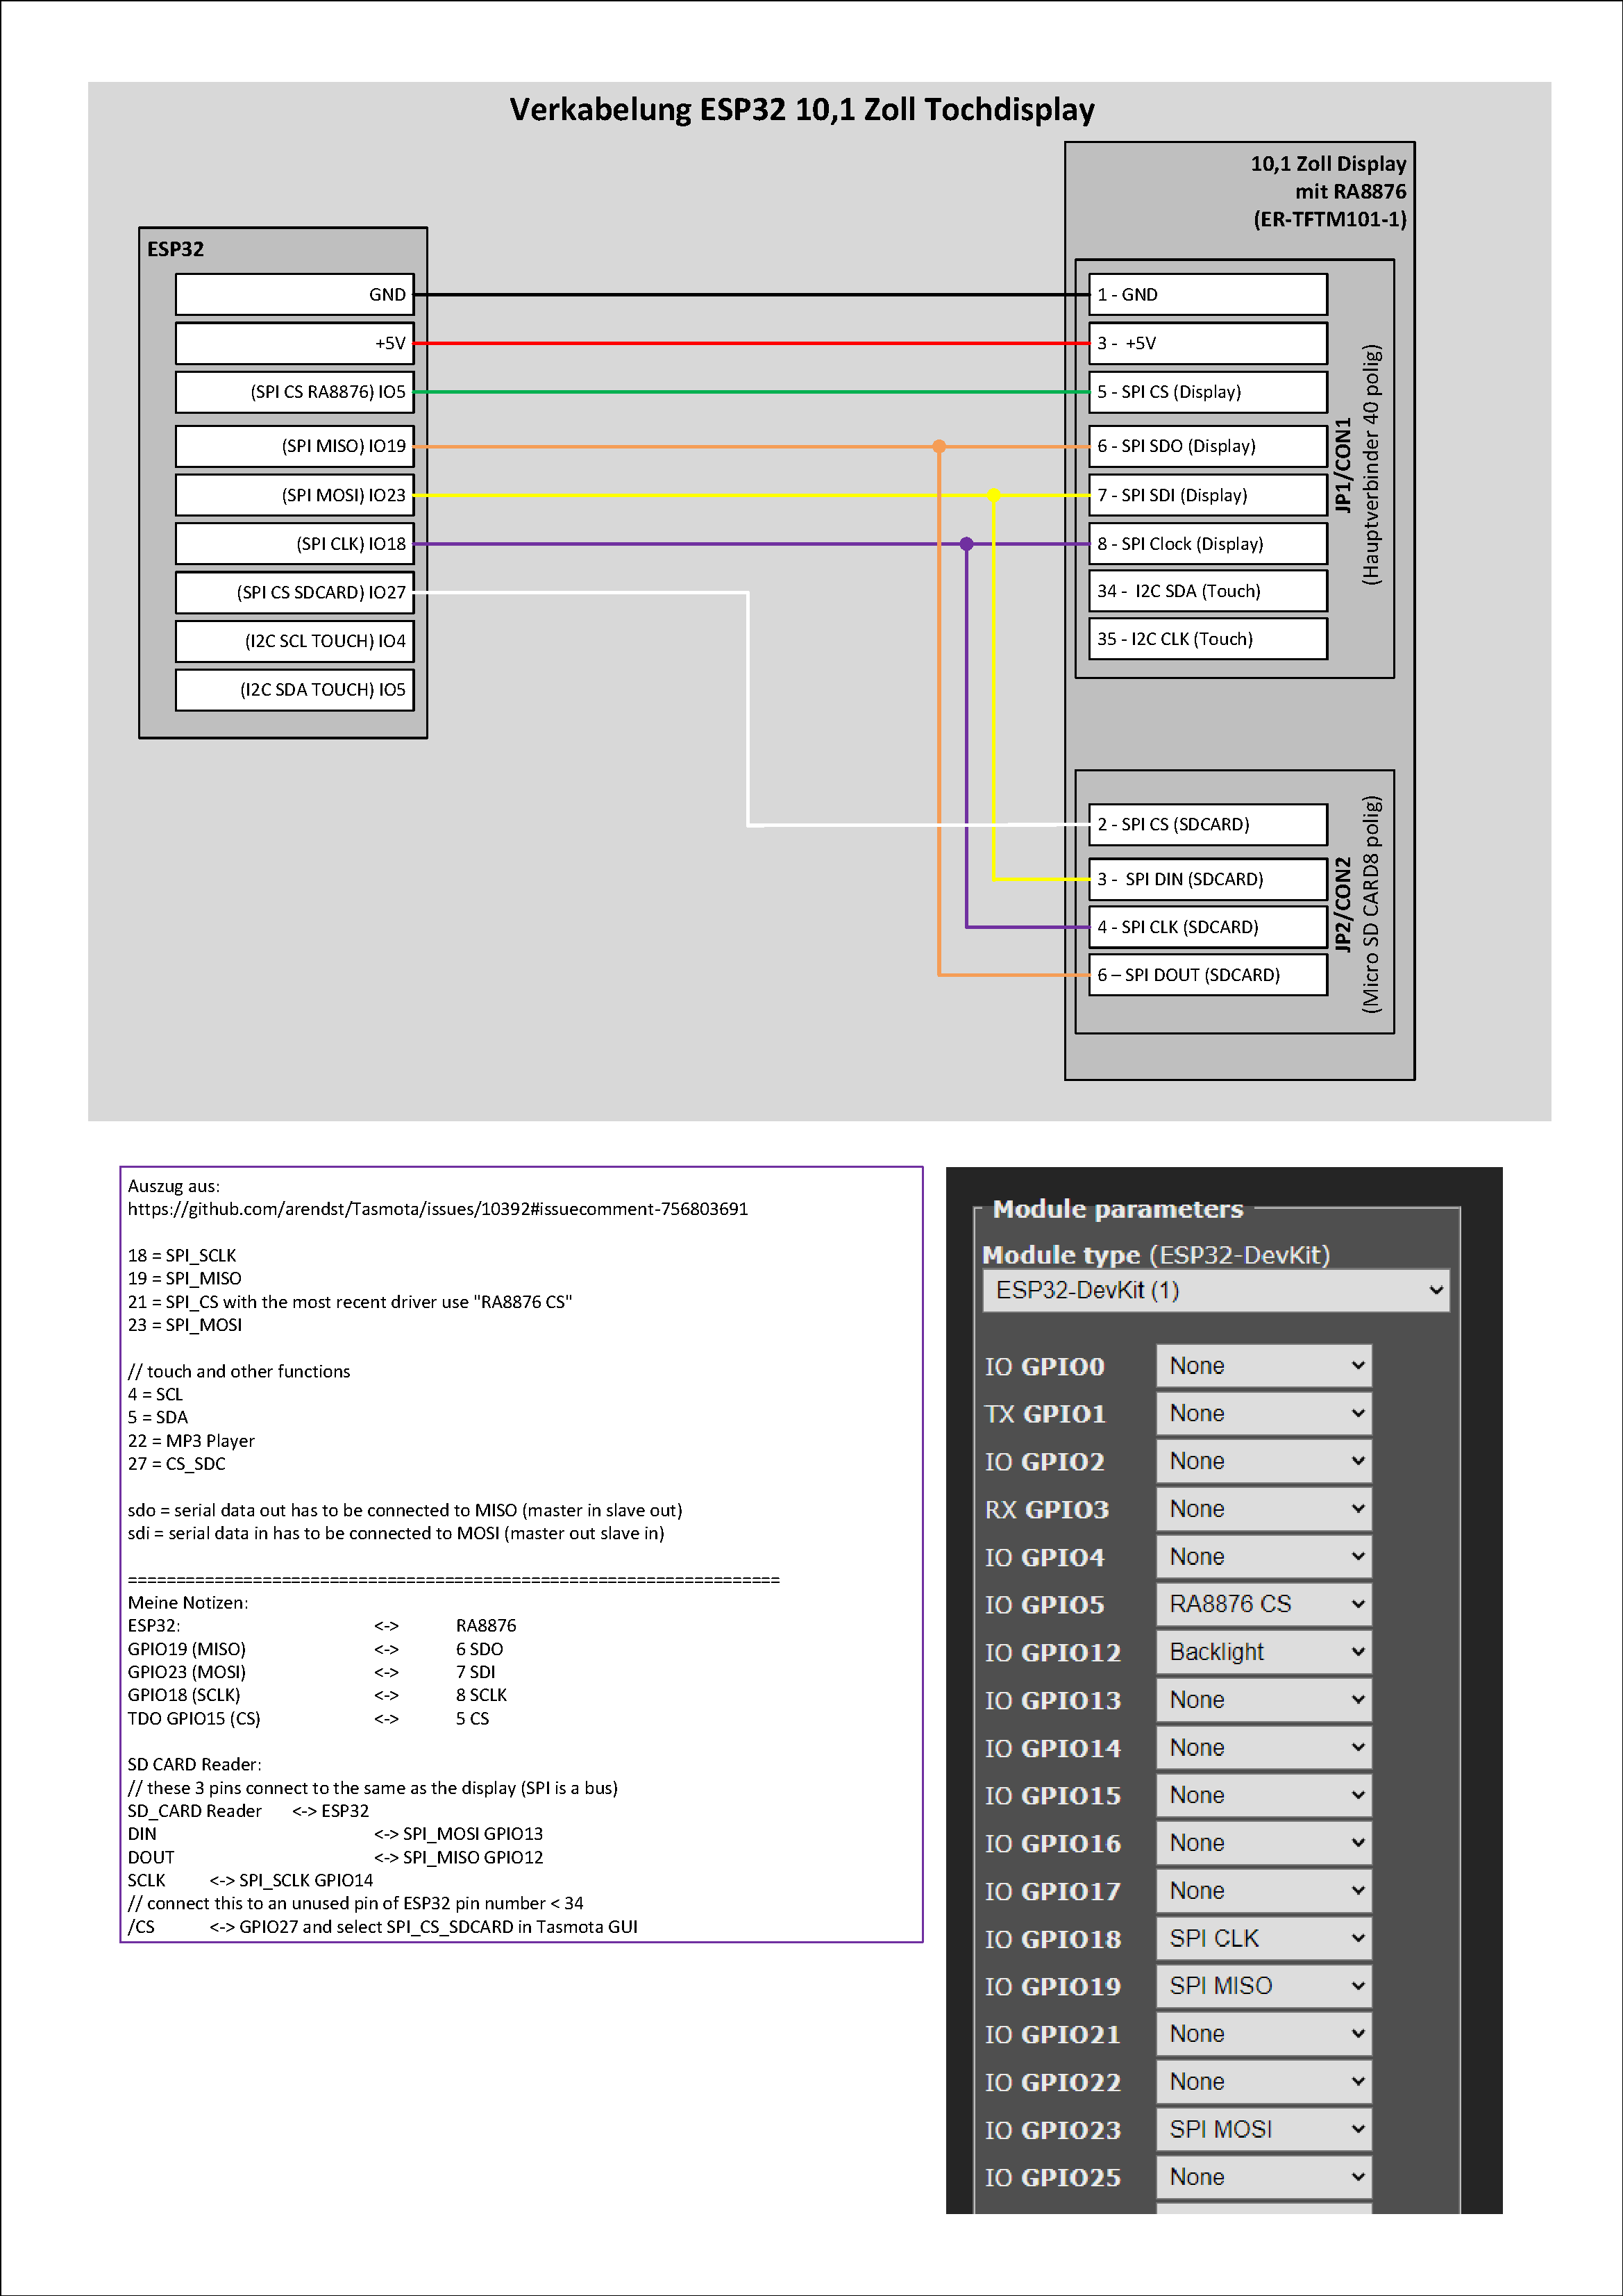The width and height of the screenshot is (1623, 2296).
Task: Open the GPIO2 function dropdown
Action: 1264,1461
